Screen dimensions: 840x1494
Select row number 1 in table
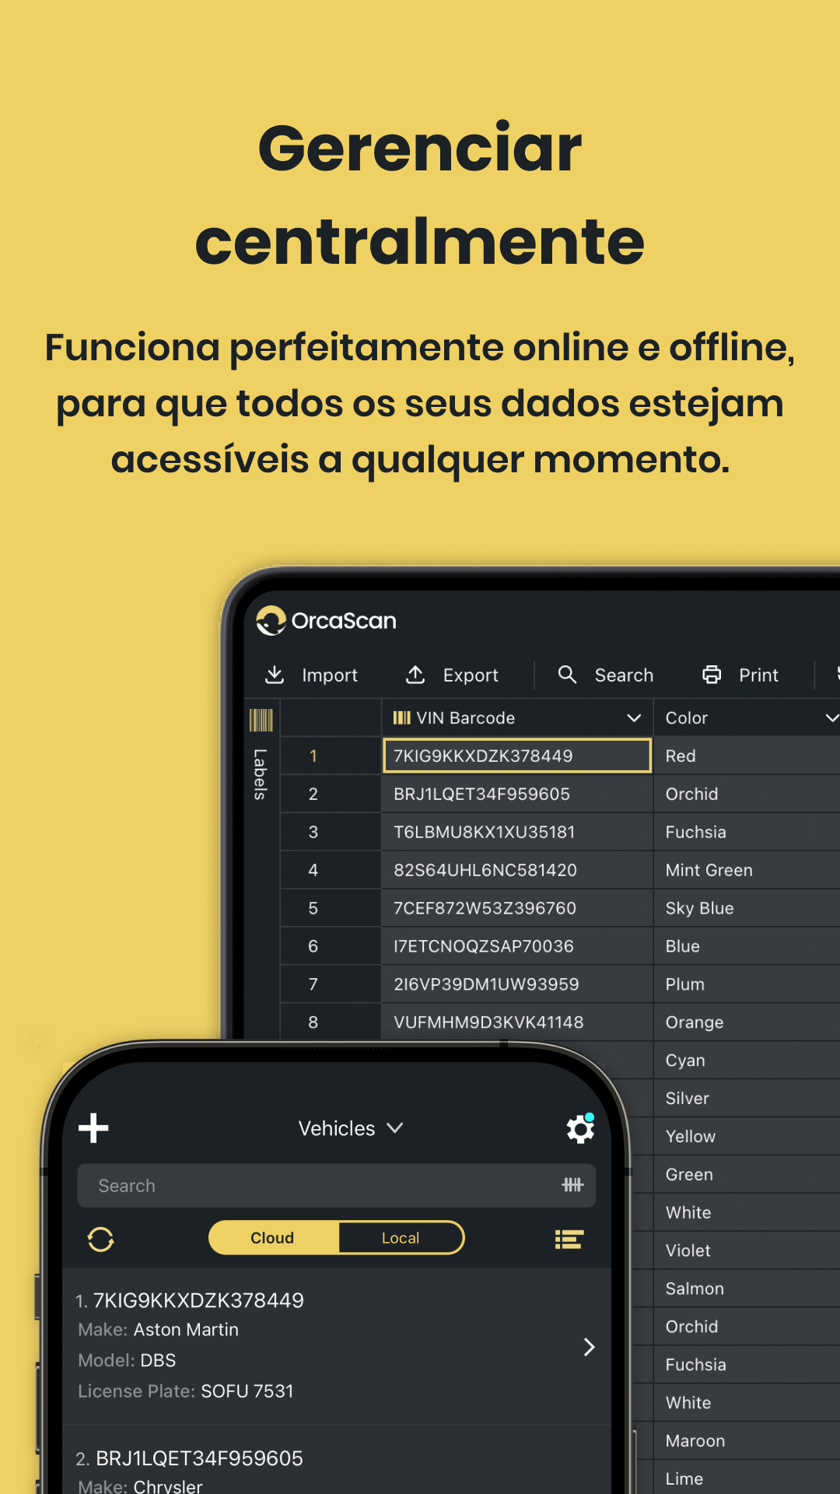(331, 756)
